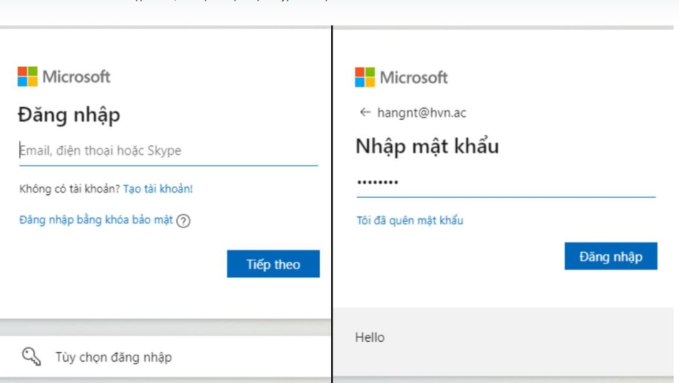Screen dimensions: 679x383
Task: Open the Tạo tài khoản! link
Action: click(x=158, y=189)
